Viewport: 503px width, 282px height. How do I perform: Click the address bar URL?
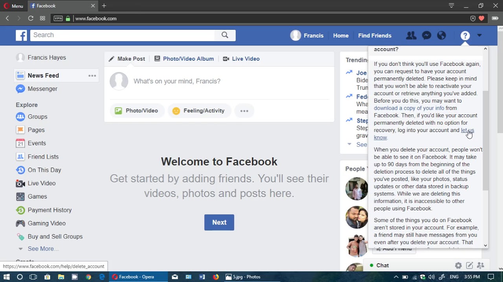tap(96, 18)
